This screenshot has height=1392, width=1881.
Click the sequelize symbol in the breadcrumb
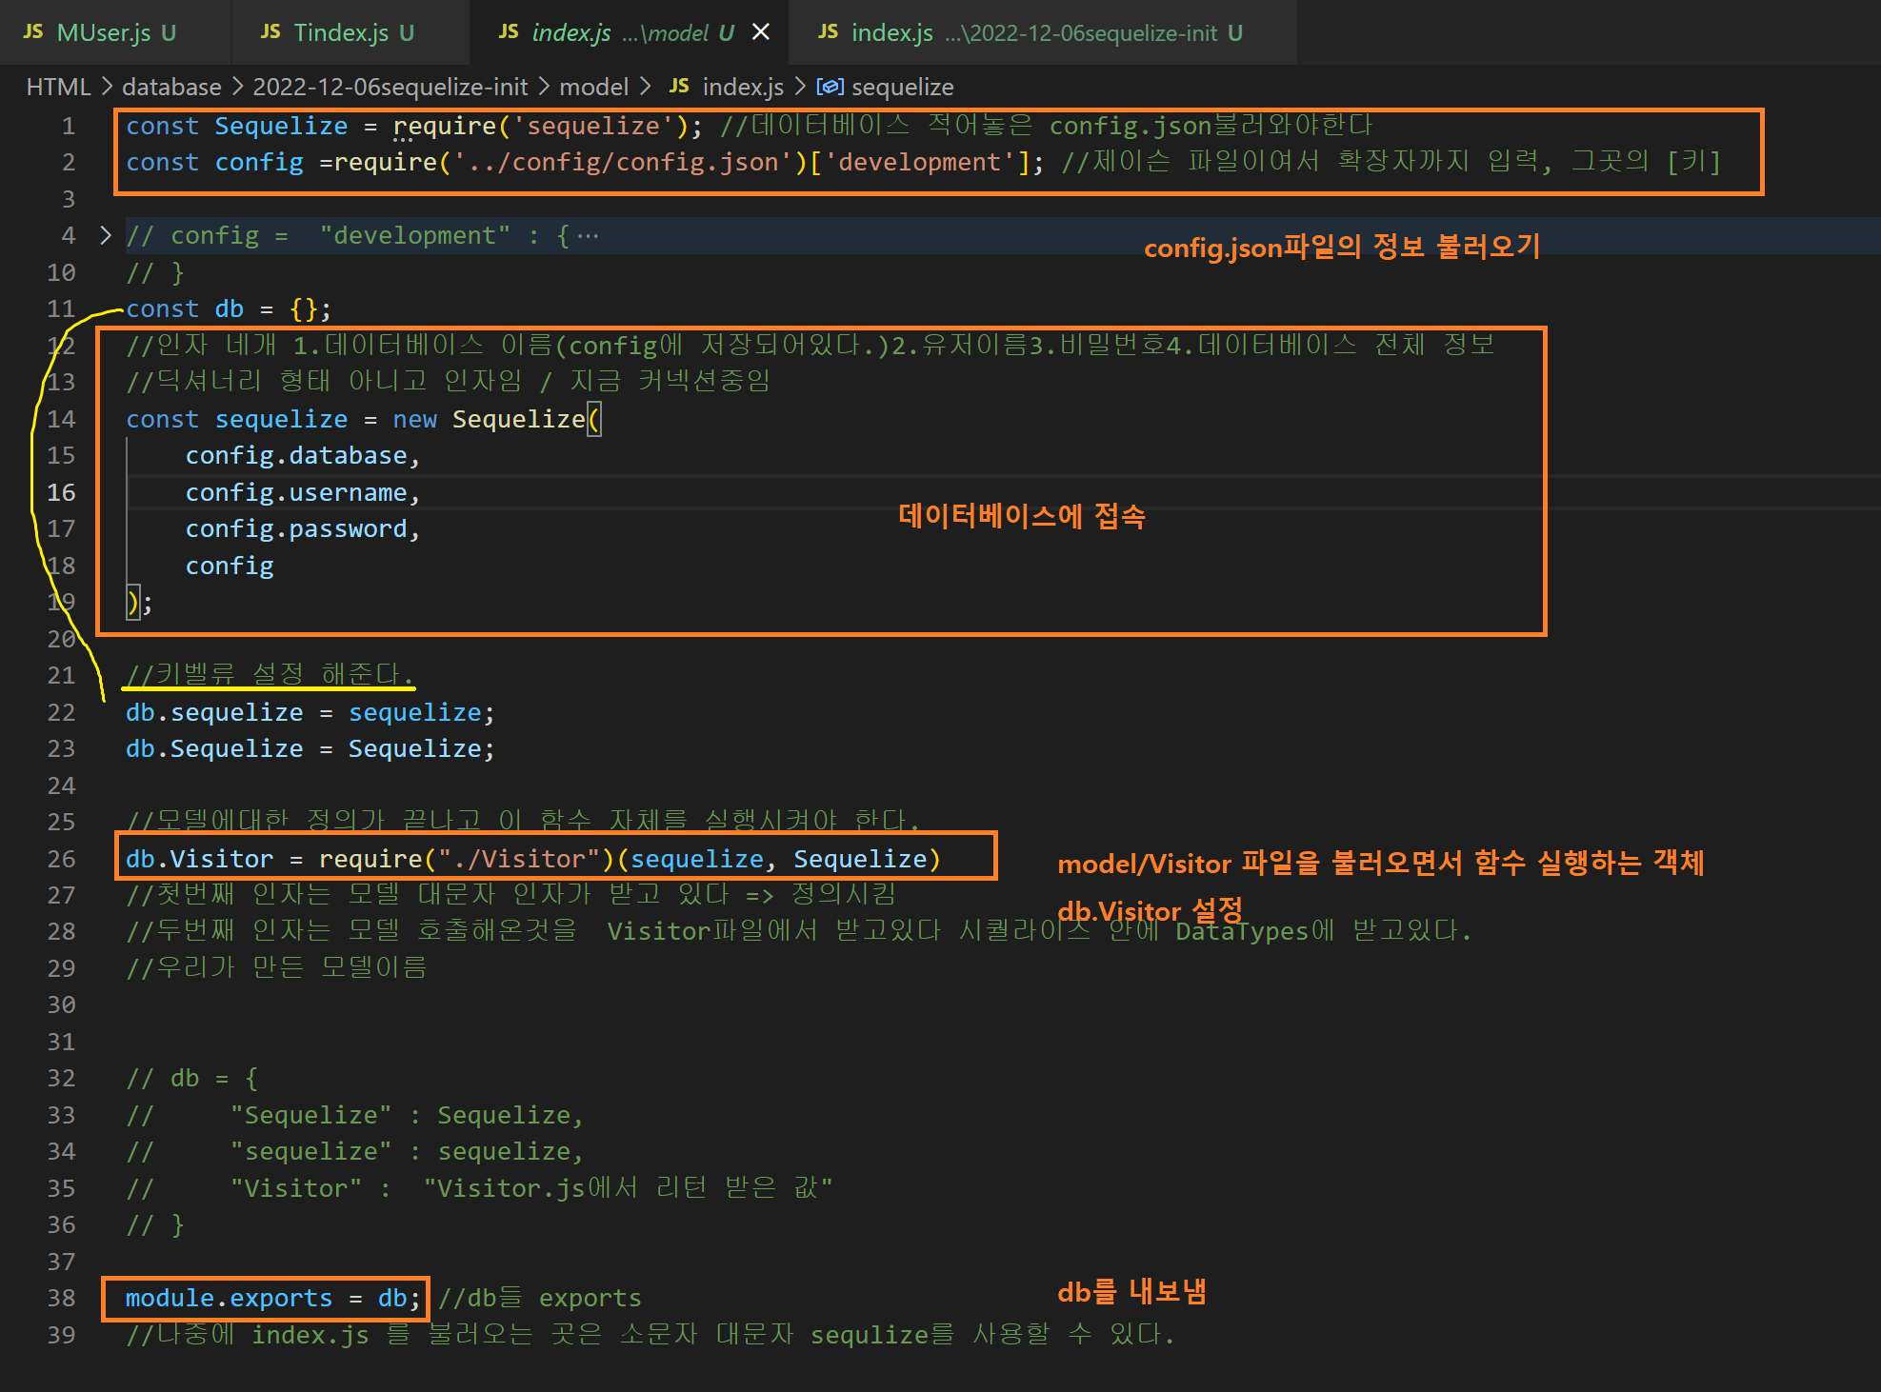coord(902,87)
